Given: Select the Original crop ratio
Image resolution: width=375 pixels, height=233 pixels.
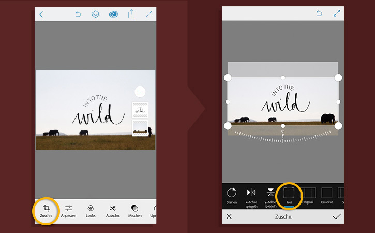Looking at the screenshot, I should pyautogui.click(x=308, y=196).
